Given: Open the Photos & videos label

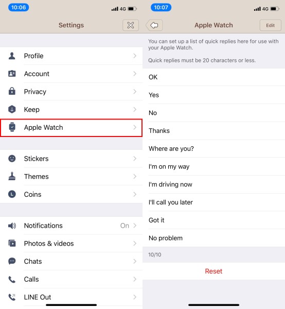Looking at the screenshot, I should coord(49,244).
